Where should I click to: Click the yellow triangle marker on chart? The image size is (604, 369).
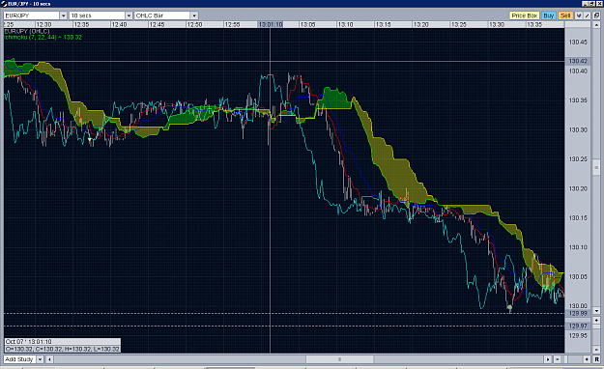pos(90,139)
